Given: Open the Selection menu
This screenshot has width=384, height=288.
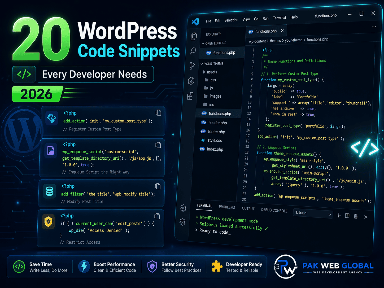Looking at the screenshot, I should pos(231,20).
